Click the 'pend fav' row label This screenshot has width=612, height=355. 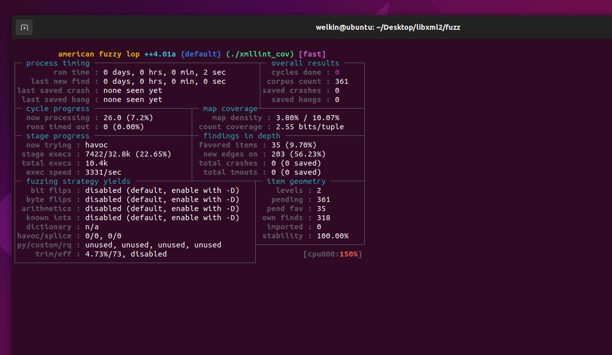(x=285, y=209)
